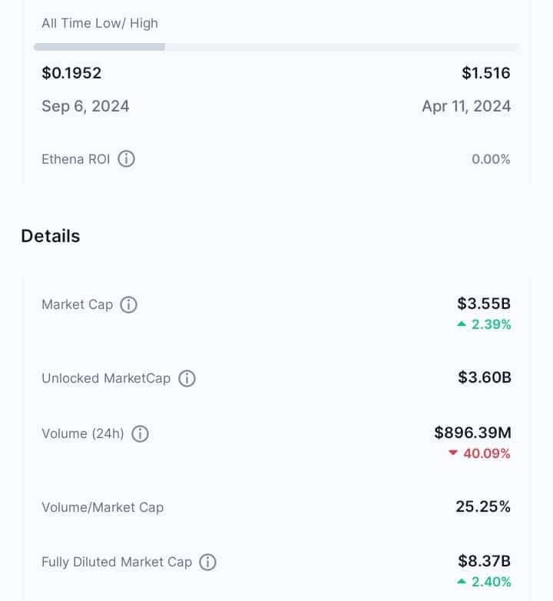Click the $3.60B Unlocked MarketCap value
Viewport: 553px width, 601px height.
(485, 377)
